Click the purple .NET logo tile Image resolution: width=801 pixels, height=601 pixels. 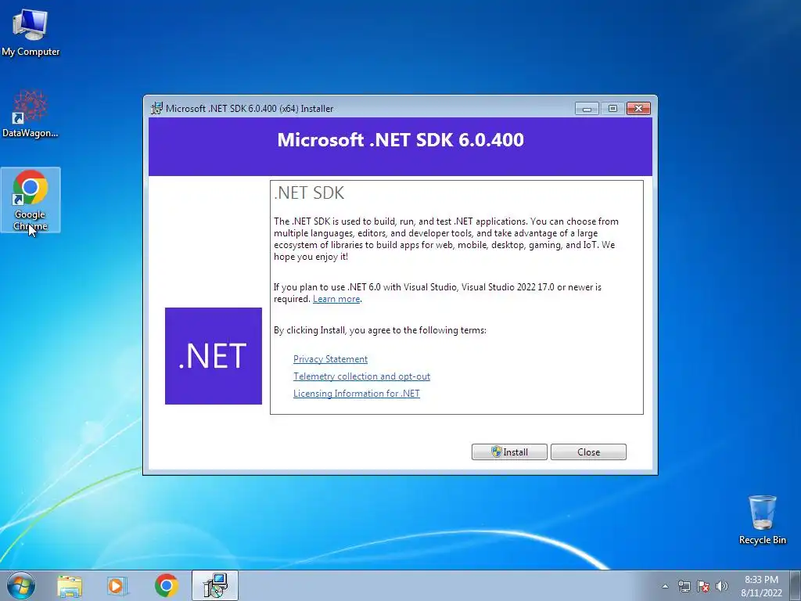point(214,356)
